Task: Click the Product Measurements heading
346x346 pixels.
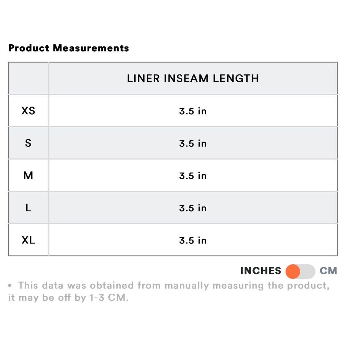Action: click(69, 48)
